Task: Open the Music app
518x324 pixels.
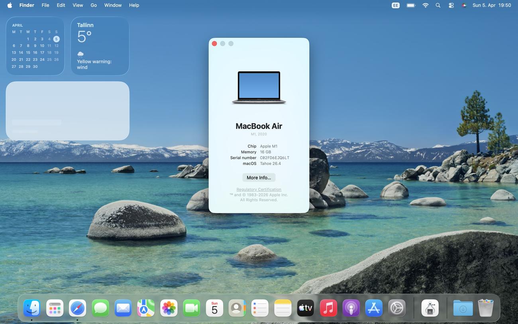Action: pos(328,308)
